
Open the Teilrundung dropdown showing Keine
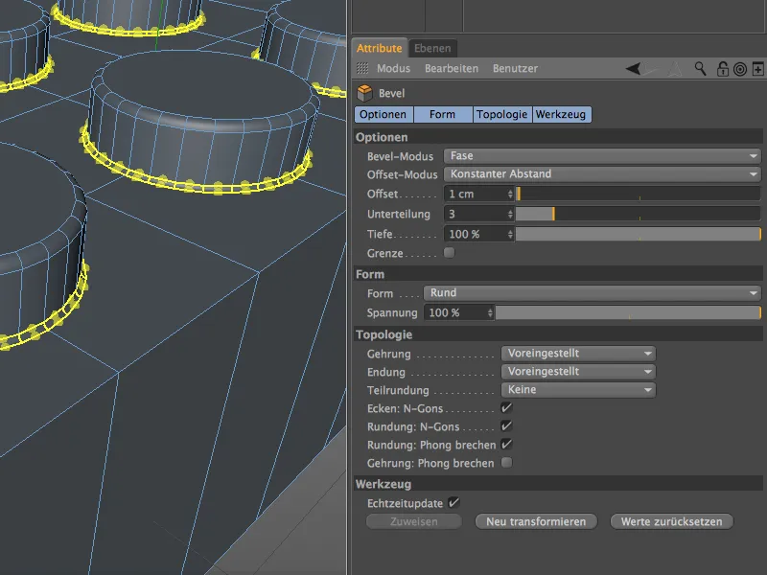coord(578,390)
